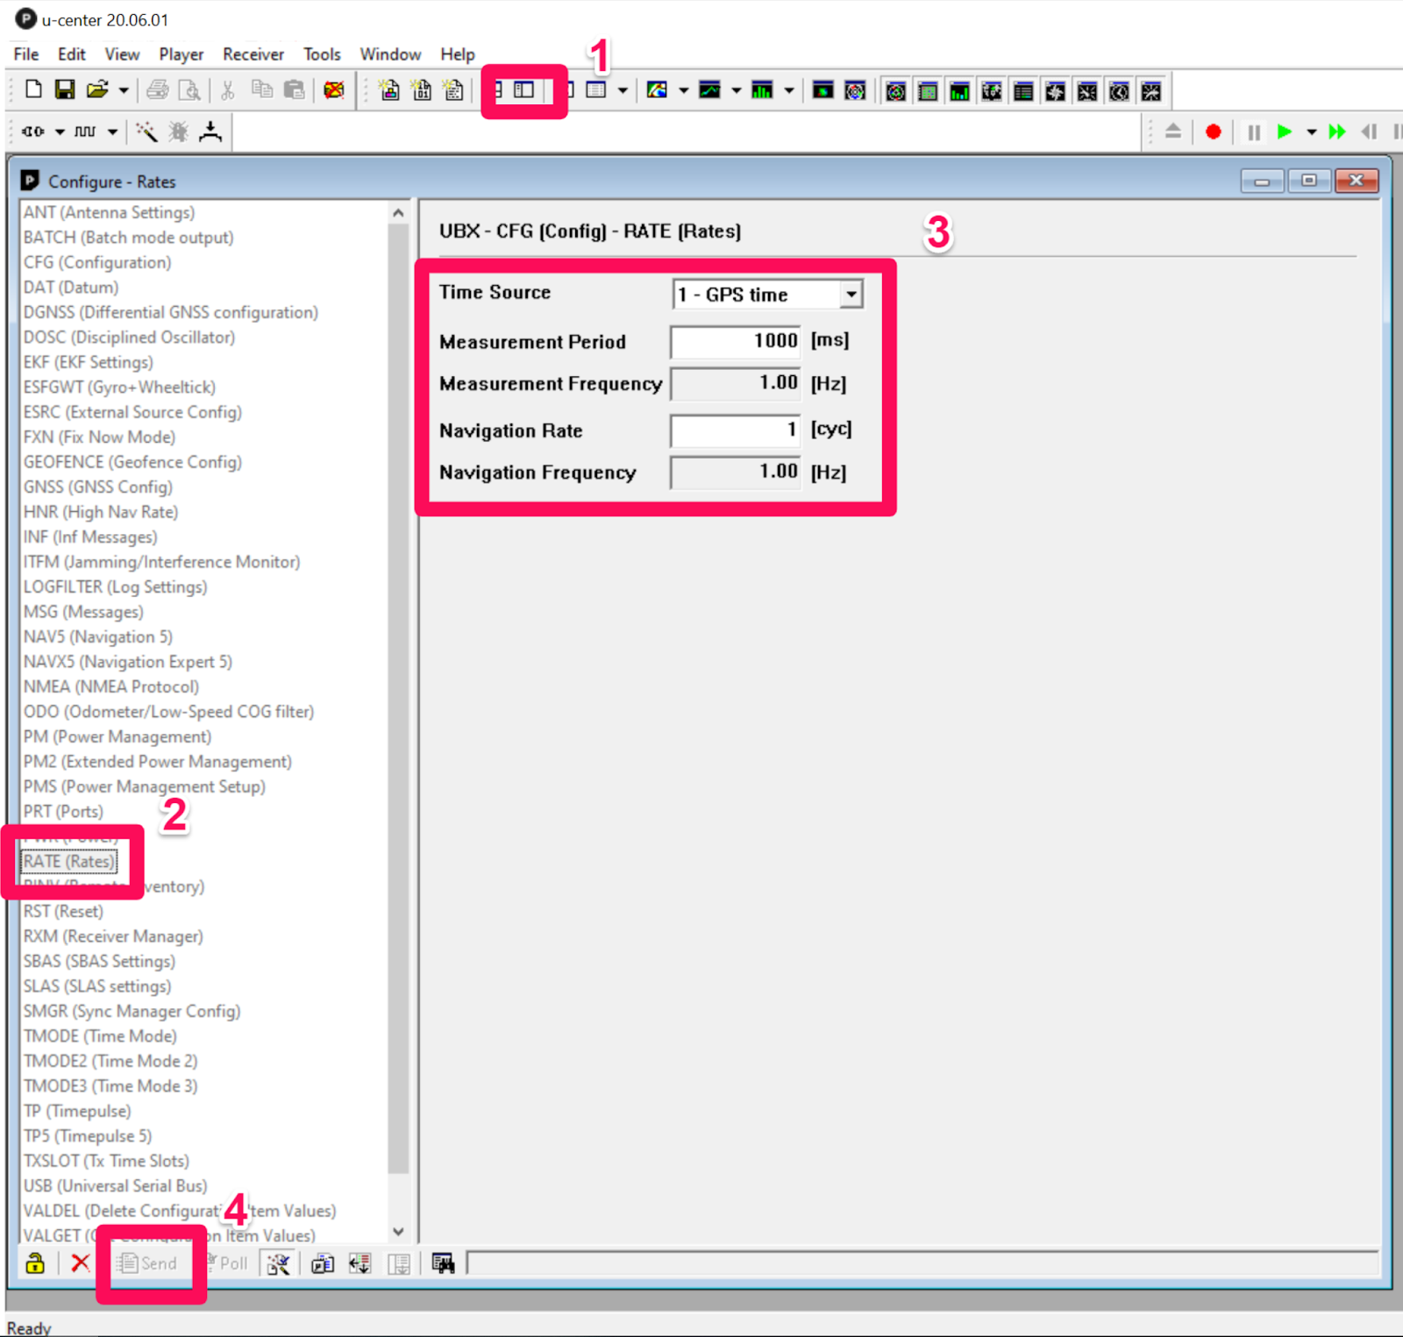This screenshot has height=1337, width=1403.
Task: Select MSG (Messages) in configuration list
Action: (x=83, y=612)
